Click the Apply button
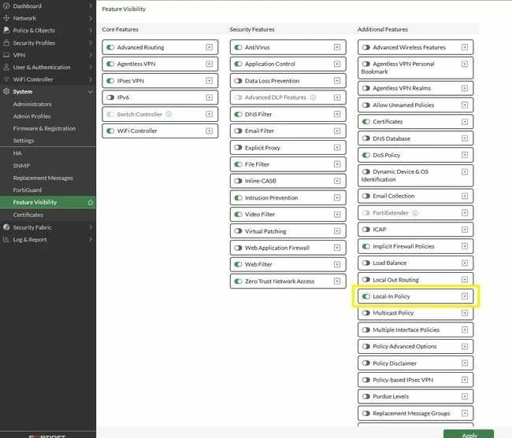Screen dimensions: 512x438 click(469, 435)
